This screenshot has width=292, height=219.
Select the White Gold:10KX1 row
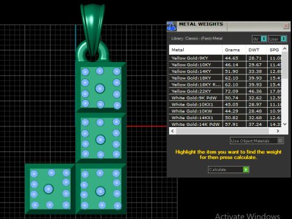225,105
